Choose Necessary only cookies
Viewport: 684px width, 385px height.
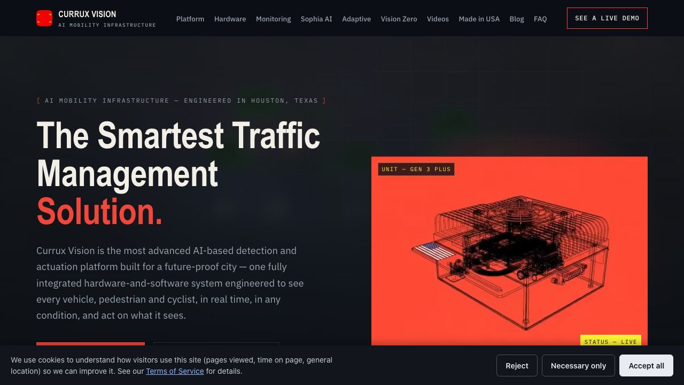pyautogui.click(x=578, y=366)
